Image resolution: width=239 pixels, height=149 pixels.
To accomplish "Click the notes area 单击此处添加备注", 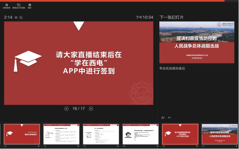I will pyautogui.click(x=172, y=68).
